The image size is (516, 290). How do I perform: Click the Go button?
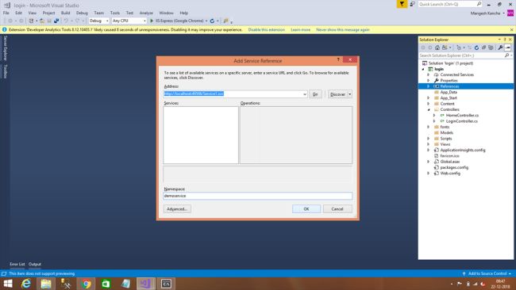point(315,94)
